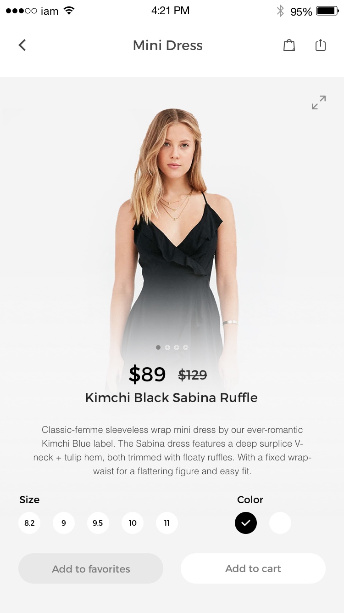This screenshot has width=344, height=613.
Task: Jump to second photo page dot
Action: click(x=167, y=347)
